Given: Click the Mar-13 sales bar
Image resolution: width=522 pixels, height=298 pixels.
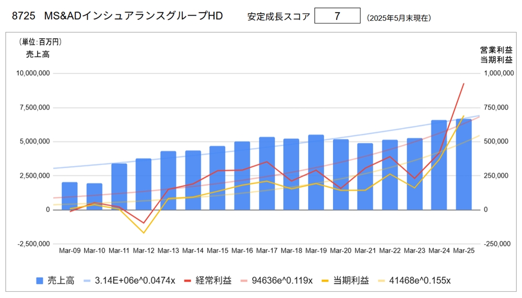Looking at the screenshot, I should tap(168, 181).
